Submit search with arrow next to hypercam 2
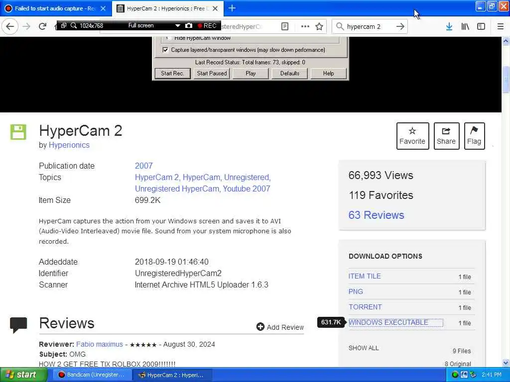 point(400,26)
